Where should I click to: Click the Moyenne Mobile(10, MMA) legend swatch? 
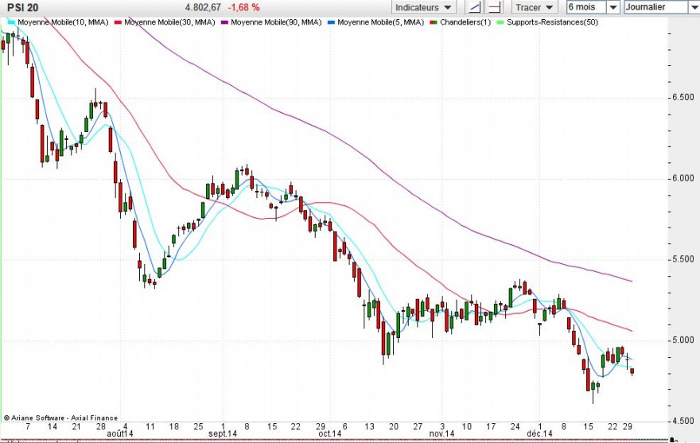tap(11, 22)
